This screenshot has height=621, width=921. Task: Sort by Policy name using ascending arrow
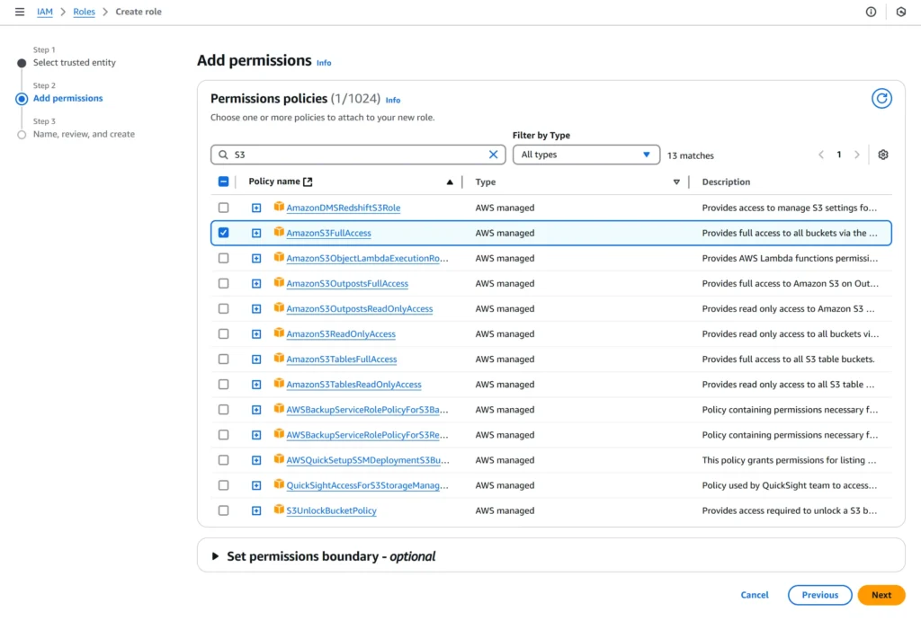coord(450,182)
